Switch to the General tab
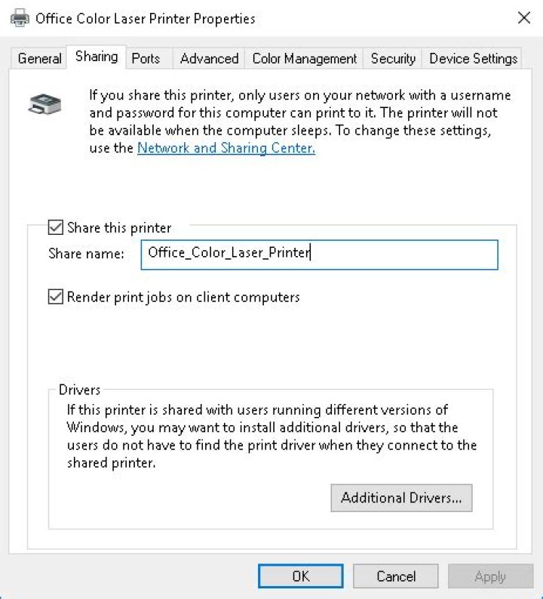Viewport: 543px width, 599px height. point(40,58)
